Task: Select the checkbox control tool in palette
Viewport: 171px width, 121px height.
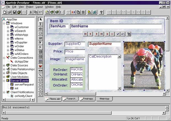Action: (40, 43)
